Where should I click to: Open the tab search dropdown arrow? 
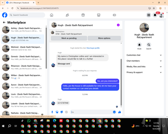(3, 3)
